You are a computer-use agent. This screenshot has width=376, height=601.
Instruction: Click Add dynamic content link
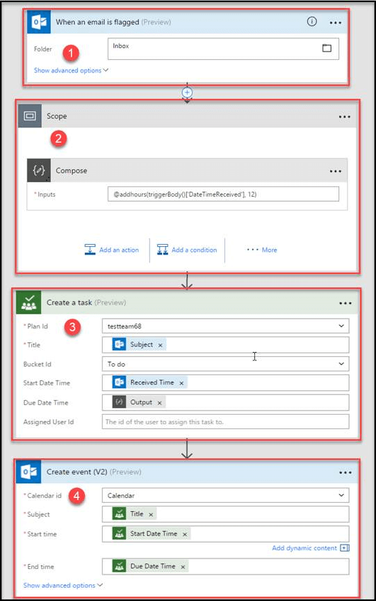[304, 548]
